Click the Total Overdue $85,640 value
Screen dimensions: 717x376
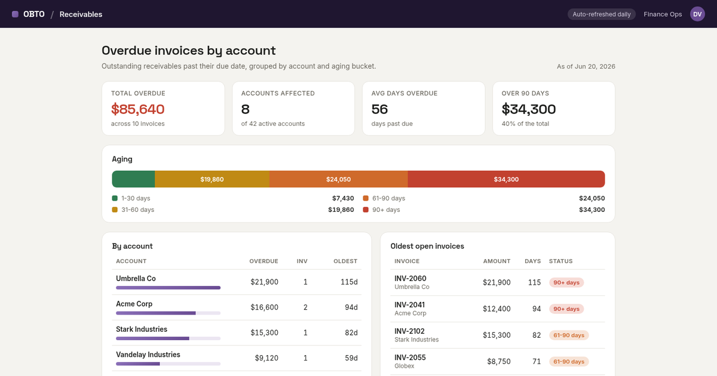(137, 109)
